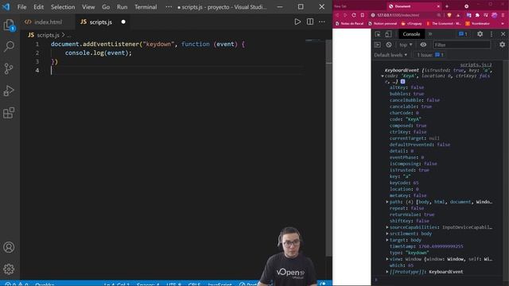Click the browser address bar
509x286 pixels.
pos(406,15)
